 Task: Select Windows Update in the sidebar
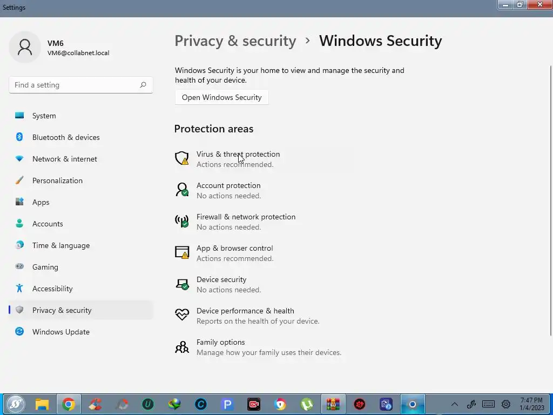(x=60, y=332)
